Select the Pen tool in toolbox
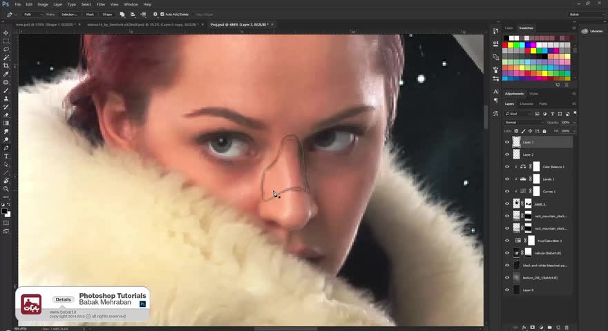Viewport: 608px width, 331px height. pos(6,148)
